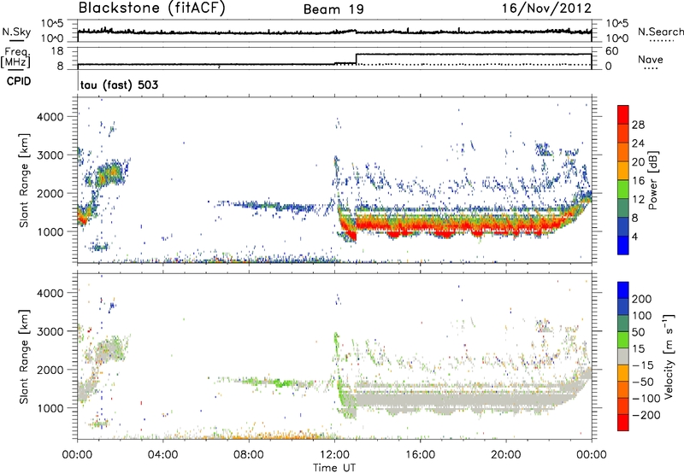Click the '20:00' time axis tick label
The height and width of the screenshot is (473, 684).
505,455
